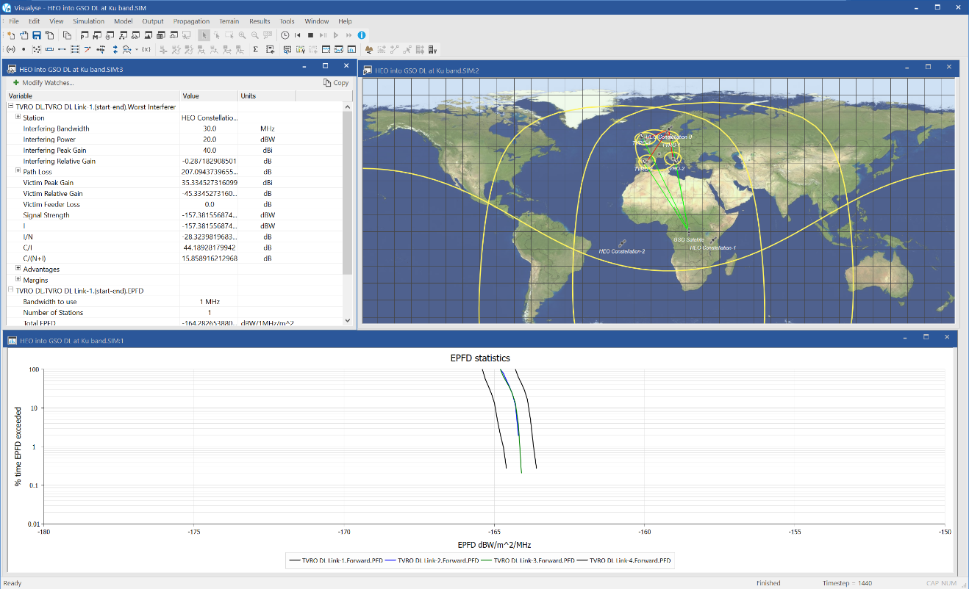Click the Finished status bar text
The image size is (969, 589).
pyautogui.click(x=768, y=583)
